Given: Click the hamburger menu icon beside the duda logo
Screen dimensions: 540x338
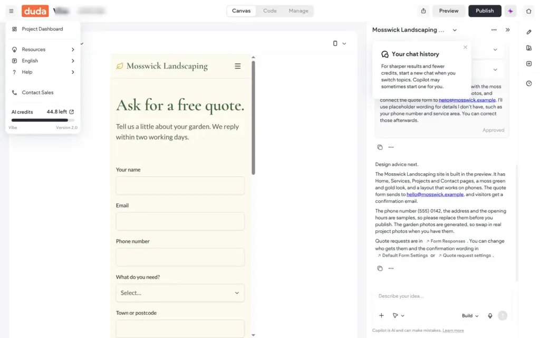Looking at the screenshot, I should (12, 11).
